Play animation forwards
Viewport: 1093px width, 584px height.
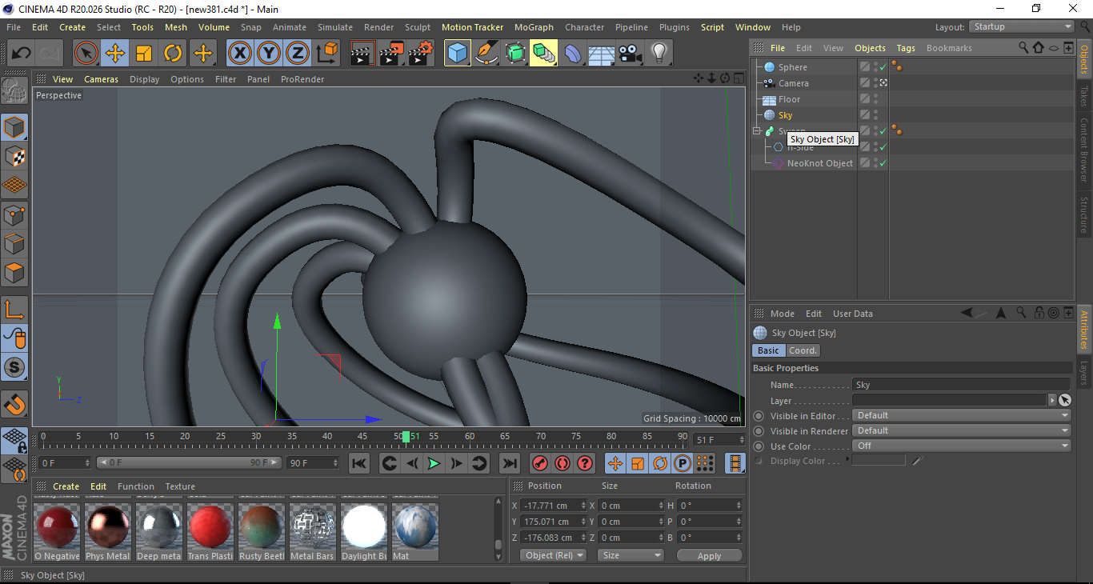434,463
